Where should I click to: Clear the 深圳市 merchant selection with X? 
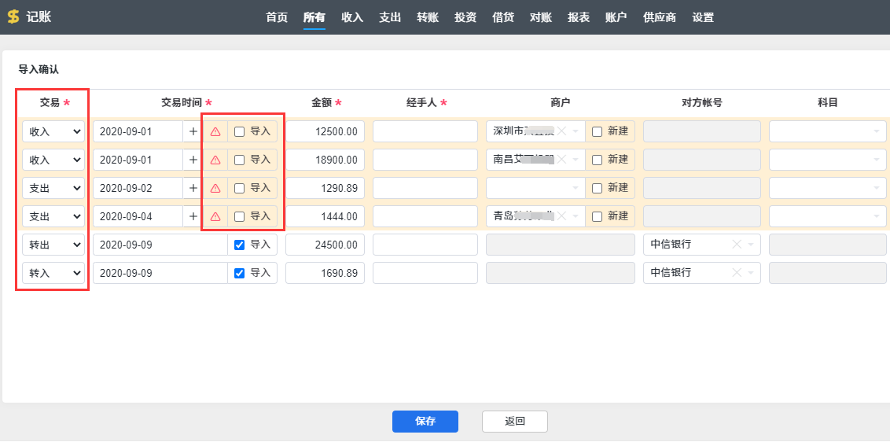pos(561,131)
